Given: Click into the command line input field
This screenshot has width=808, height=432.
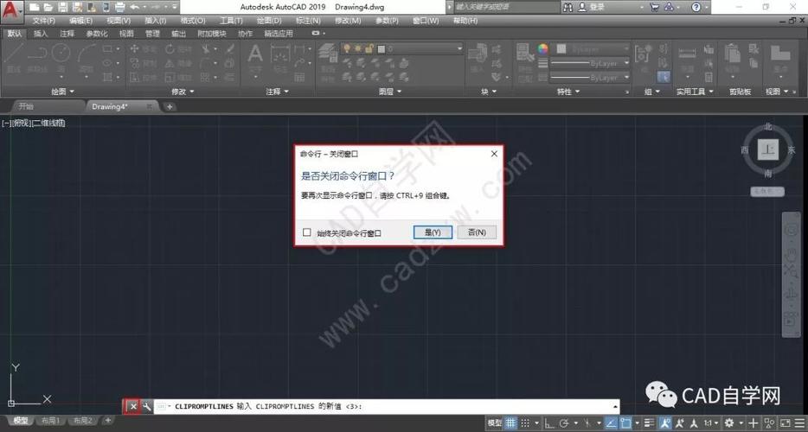Looking at the screenshot, I should [x=387, y=406].
